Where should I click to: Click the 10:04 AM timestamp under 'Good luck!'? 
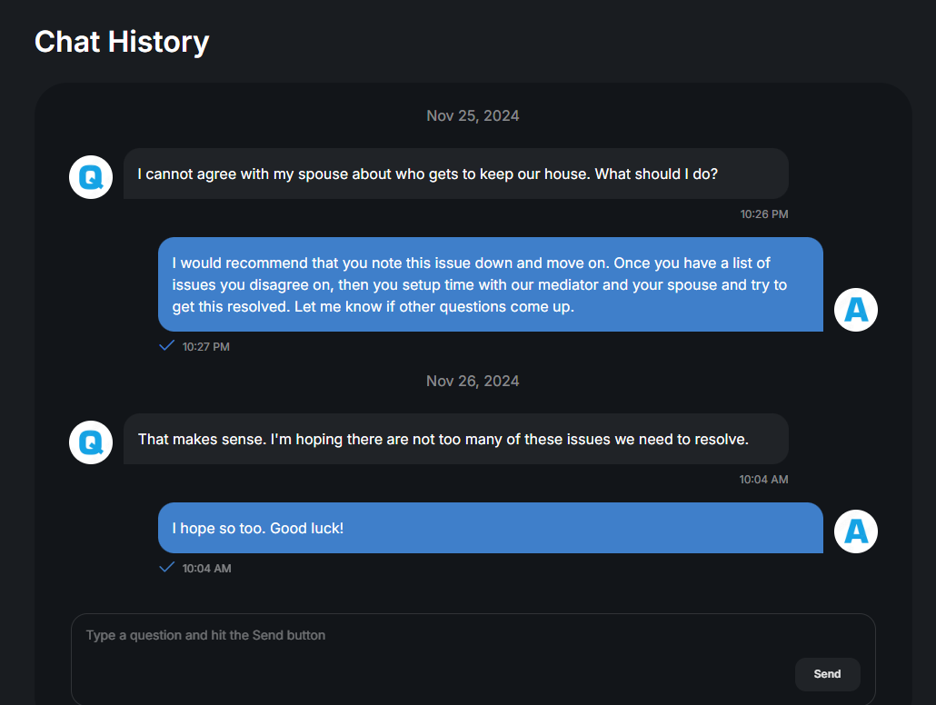[x=206, y=569]
